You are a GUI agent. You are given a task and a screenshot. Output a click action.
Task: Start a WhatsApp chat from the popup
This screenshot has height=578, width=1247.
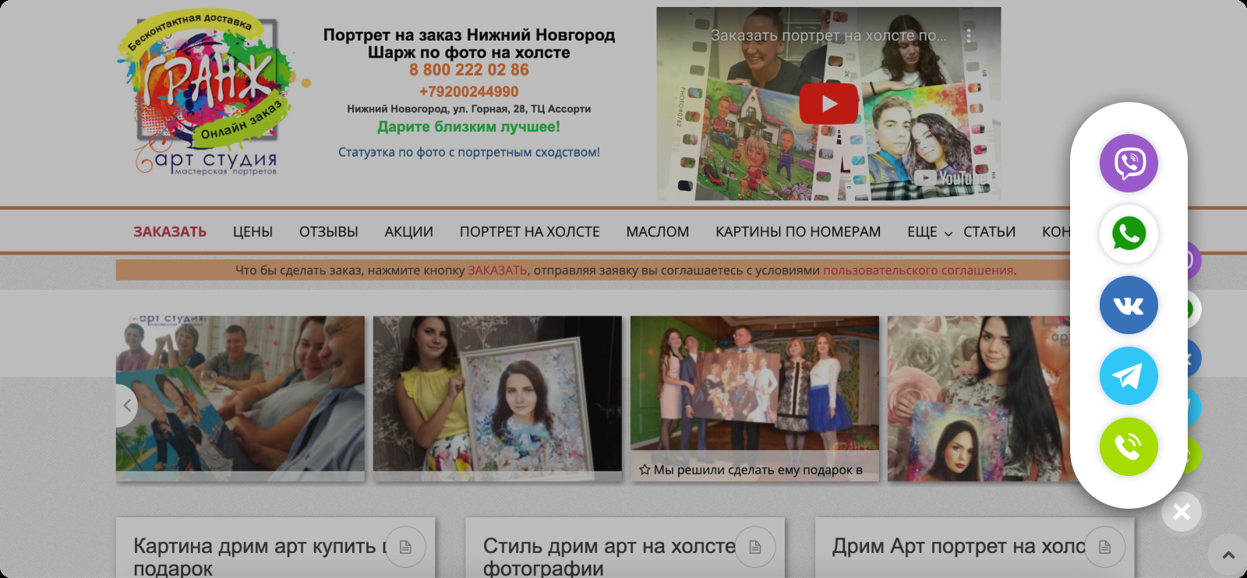point(1129,234)
